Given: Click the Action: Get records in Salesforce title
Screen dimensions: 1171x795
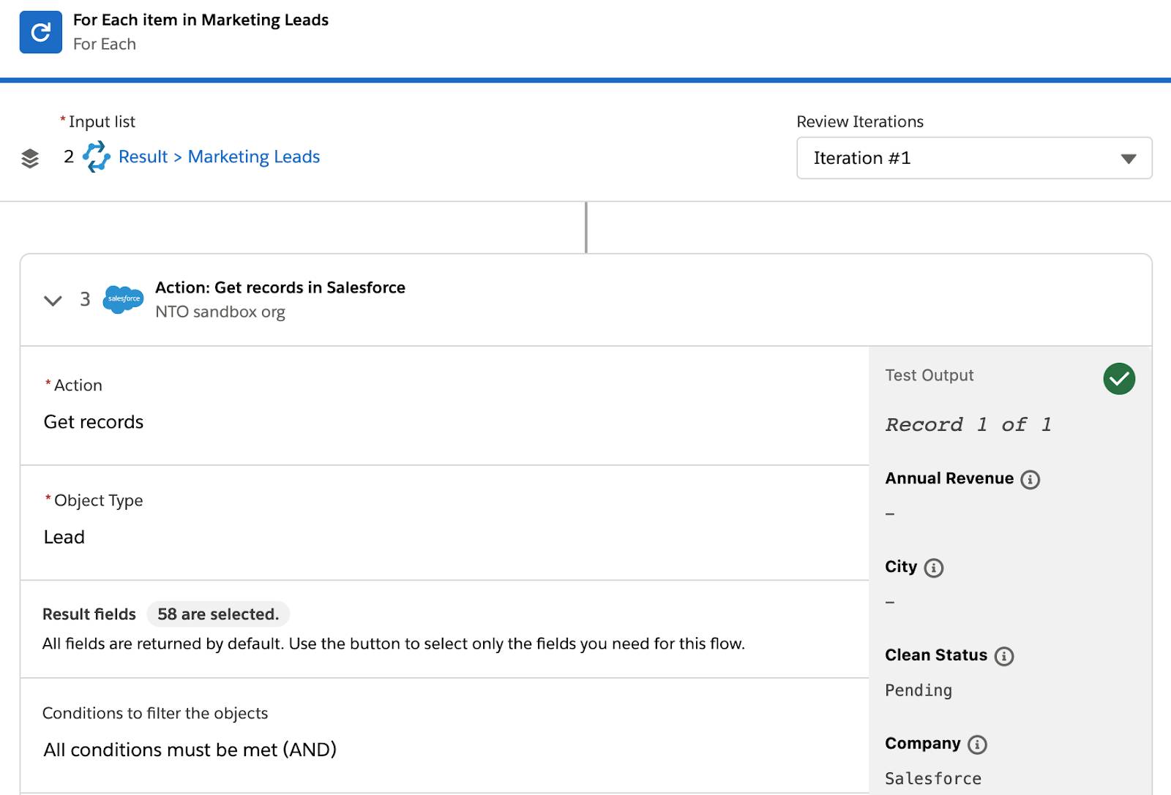Looking at the screenshot, I should pos(280,287).
